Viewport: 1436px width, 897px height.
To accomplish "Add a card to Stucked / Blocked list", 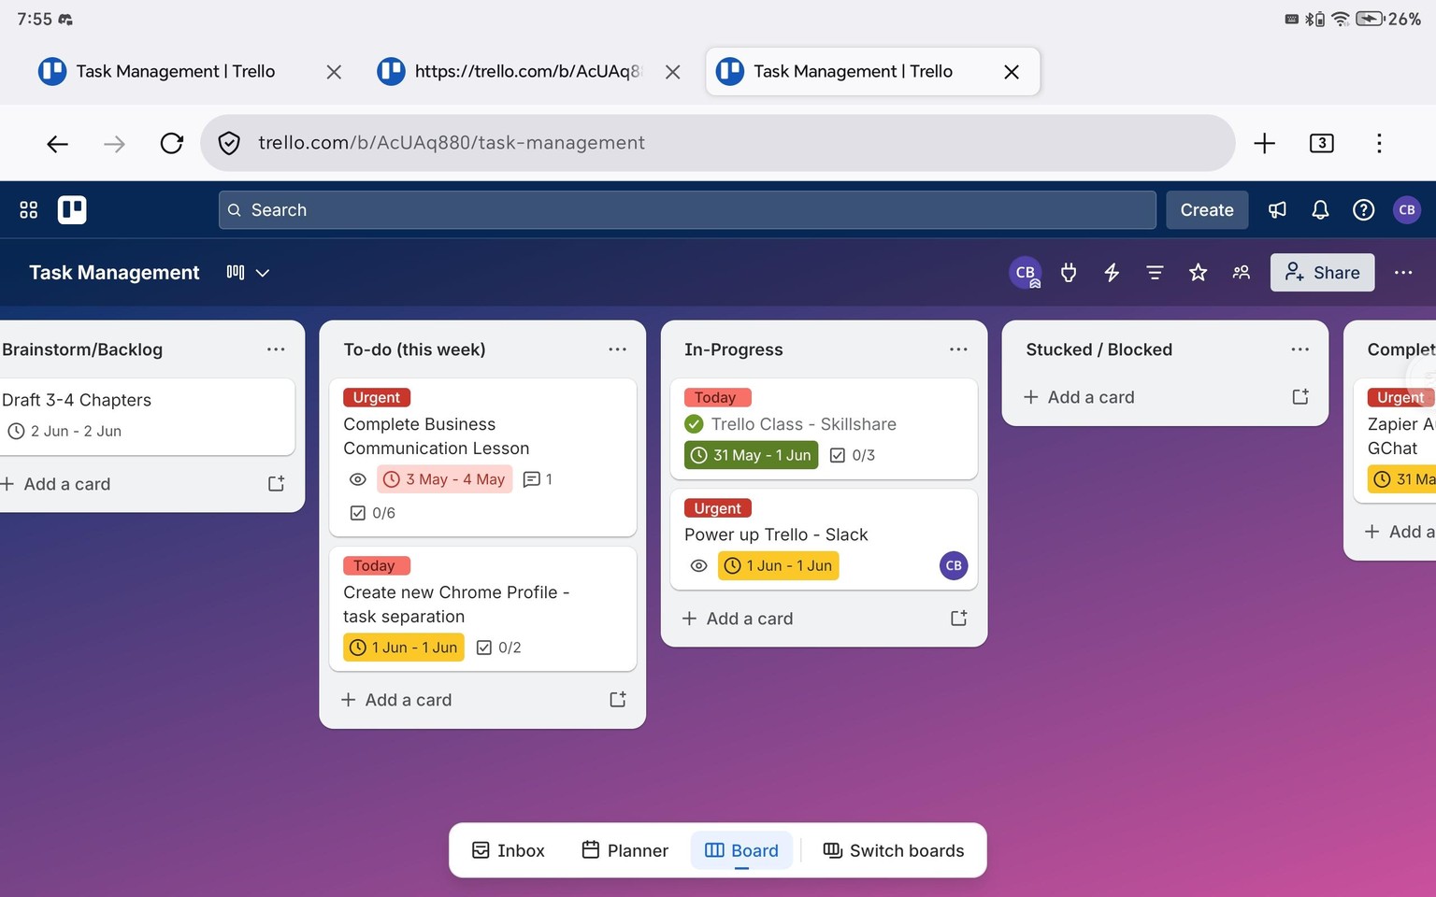I will (1079, 397).
